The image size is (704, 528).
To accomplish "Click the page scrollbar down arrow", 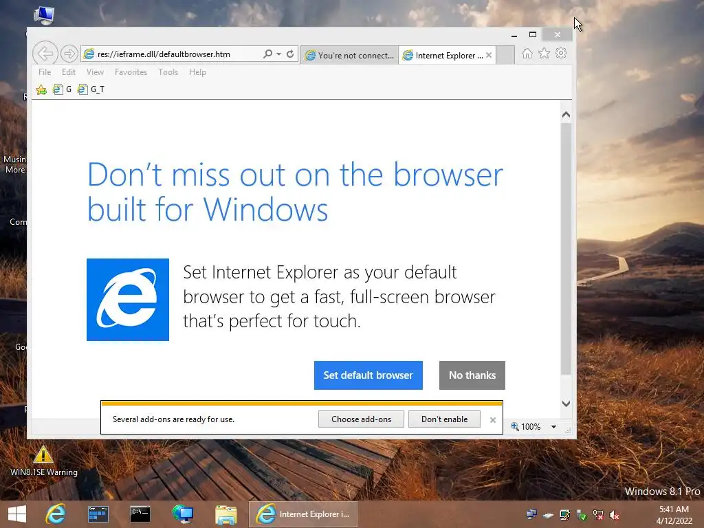I will (x=566, y=404).
